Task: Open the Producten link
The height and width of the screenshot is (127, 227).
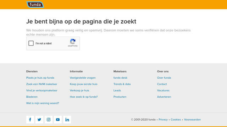Action: coord(120,97)
